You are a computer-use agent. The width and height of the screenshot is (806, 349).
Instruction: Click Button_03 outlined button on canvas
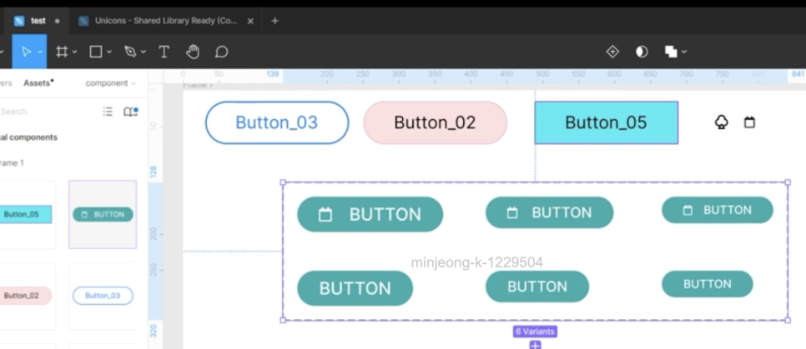click(277, 122)
